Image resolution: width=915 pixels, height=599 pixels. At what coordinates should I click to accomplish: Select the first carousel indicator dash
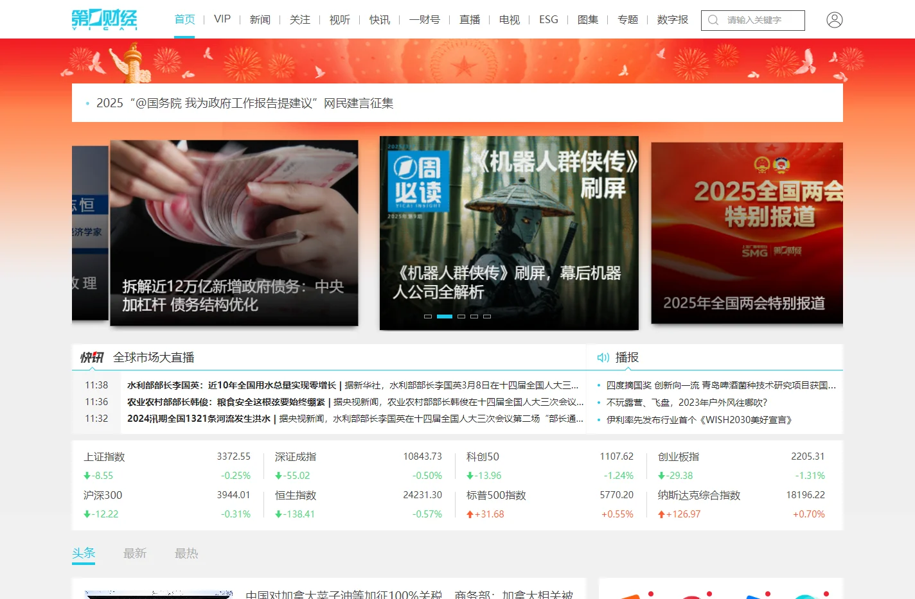pyautogui.click(x=428, y=317)
